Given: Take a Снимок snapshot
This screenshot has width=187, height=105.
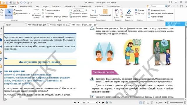Looking at the screenshot, I should (18, 10).
